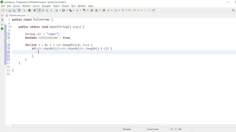
Task: Click the grey Terminate square icon
Action: point(77,10)
